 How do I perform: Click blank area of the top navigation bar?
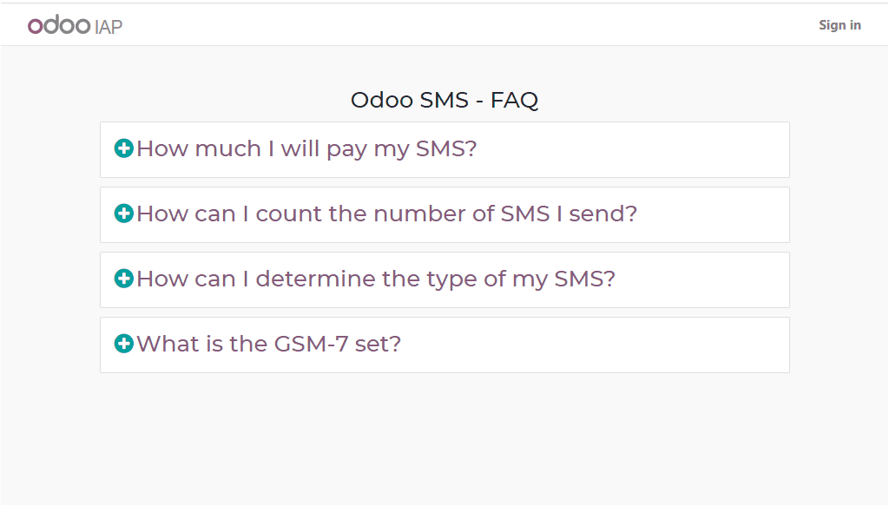pos(453,25)
